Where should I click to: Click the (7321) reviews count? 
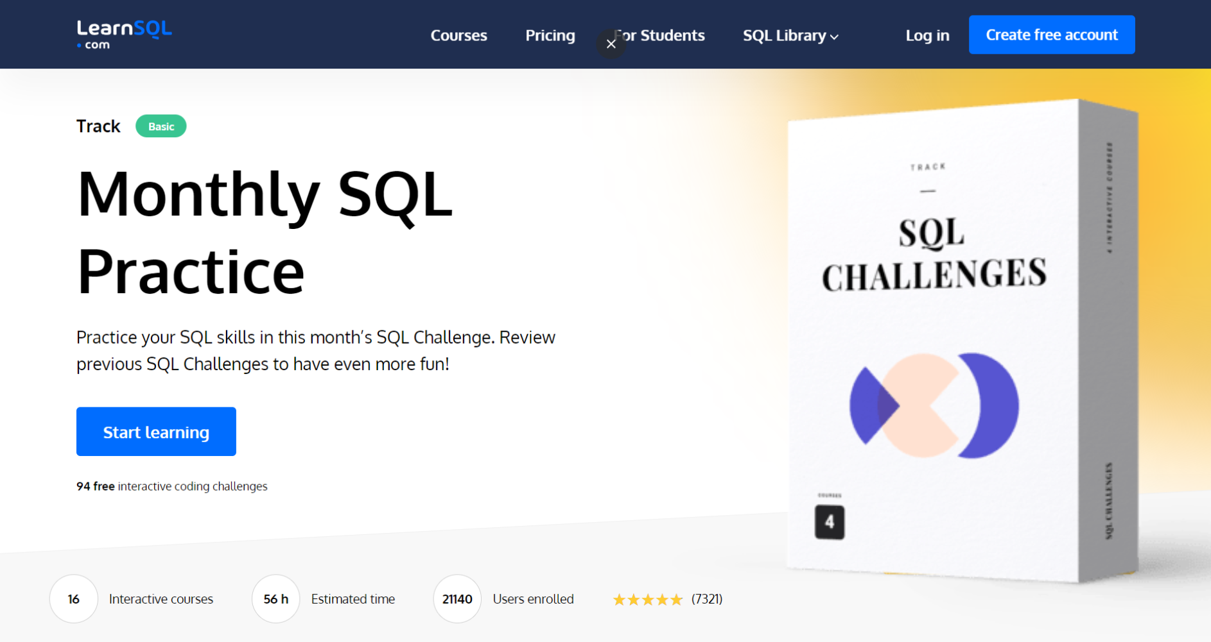pyautogui.click(x=707, y=599)
